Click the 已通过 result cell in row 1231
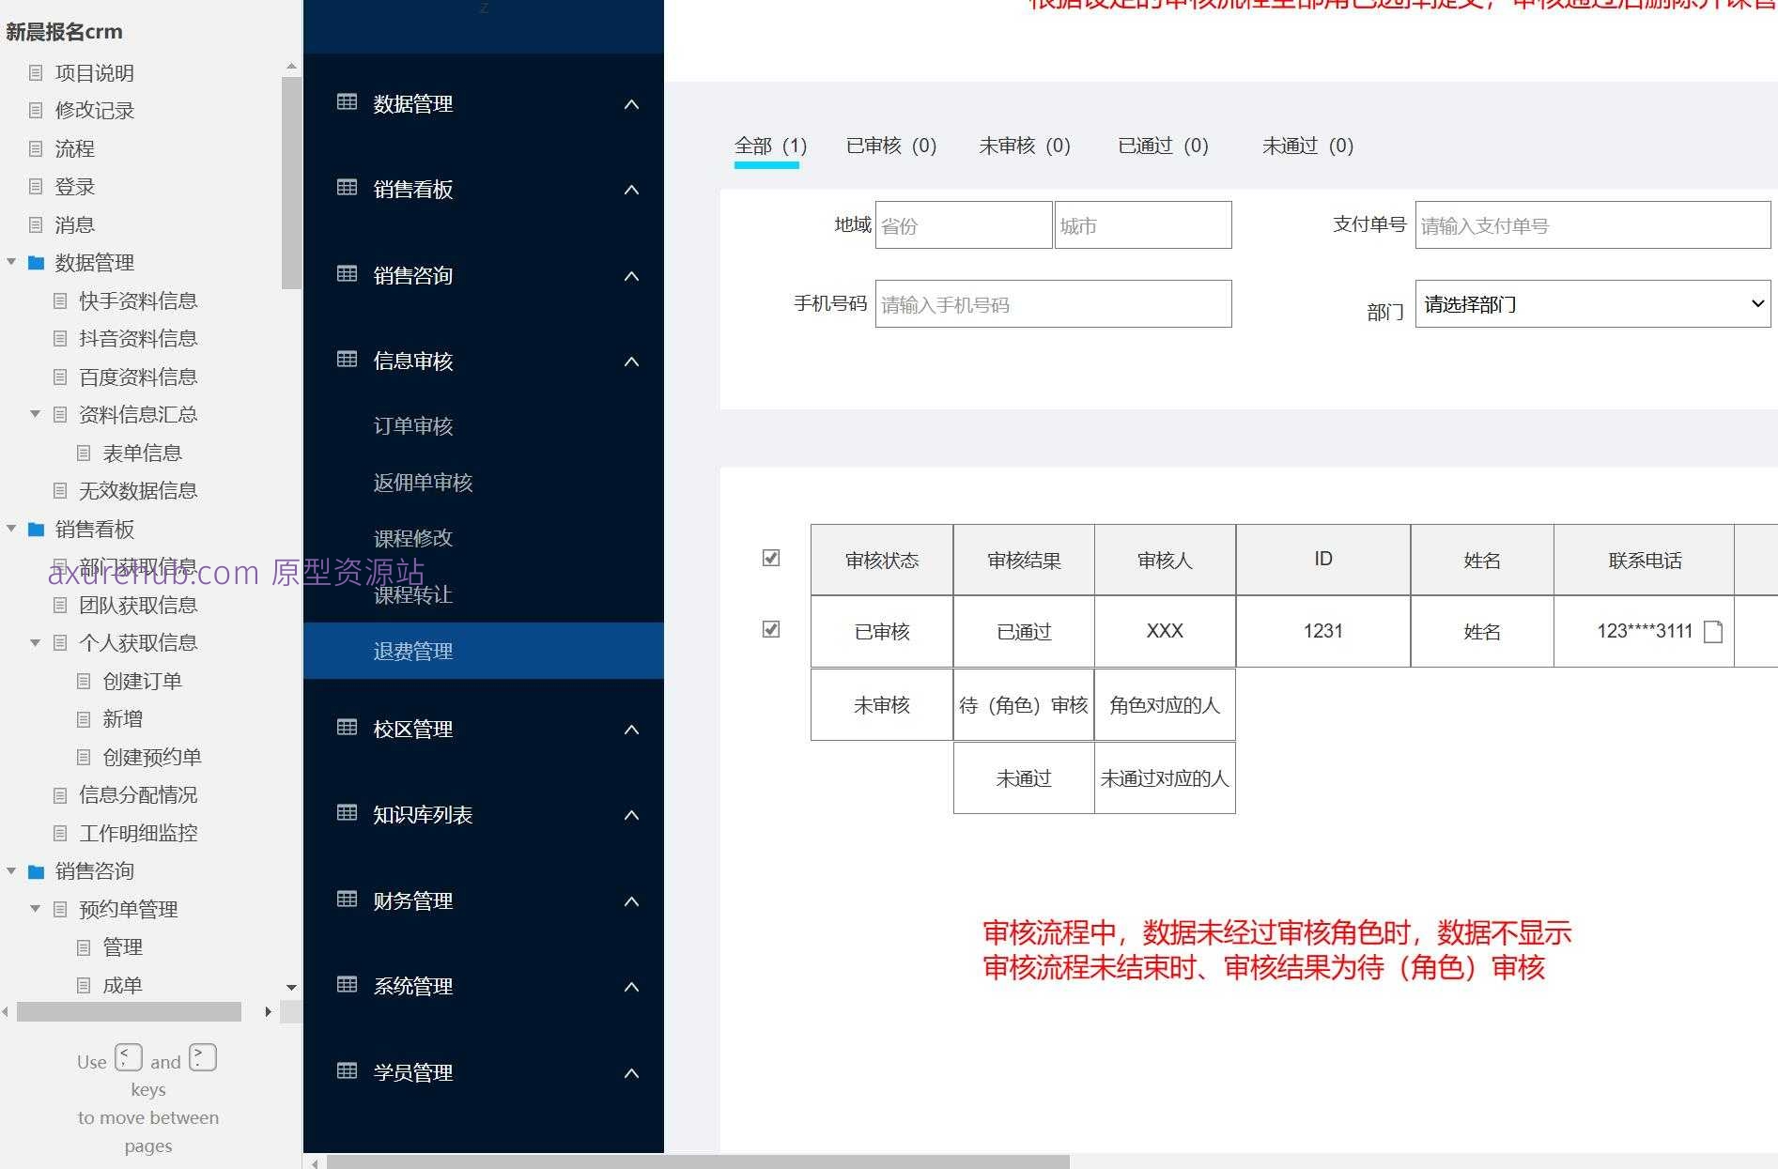 coord(1024,631)
